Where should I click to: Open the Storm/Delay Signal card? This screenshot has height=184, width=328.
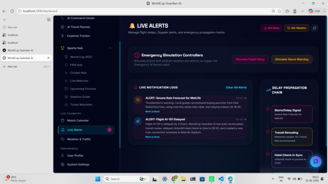[x=292, y=114]
